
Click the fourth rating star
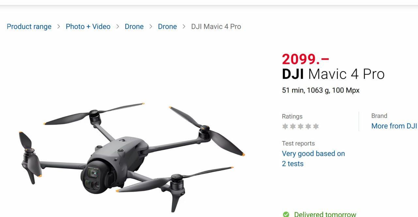pos(308,126)
